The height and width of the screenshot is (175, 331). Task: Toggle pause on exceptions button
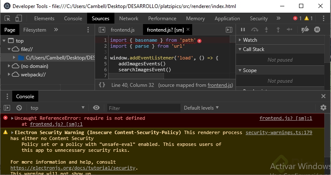pyautogui.click(x=317, y=30)
